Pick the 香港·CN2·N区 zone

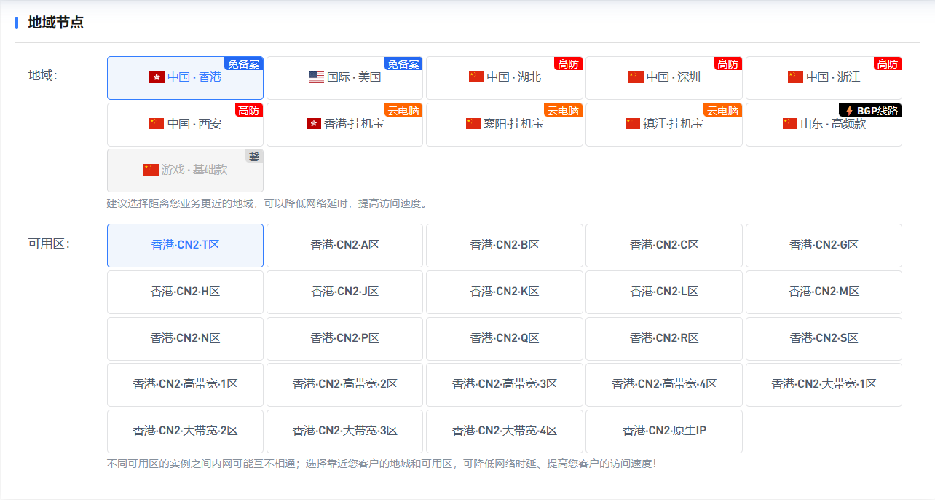click(185, 339)
